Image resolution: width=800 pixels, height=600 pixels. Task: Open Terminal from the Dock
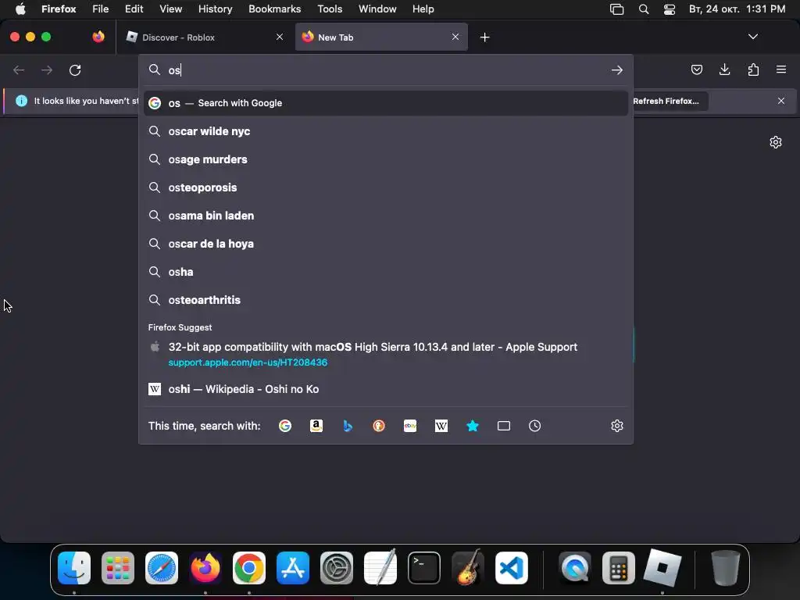424,568
